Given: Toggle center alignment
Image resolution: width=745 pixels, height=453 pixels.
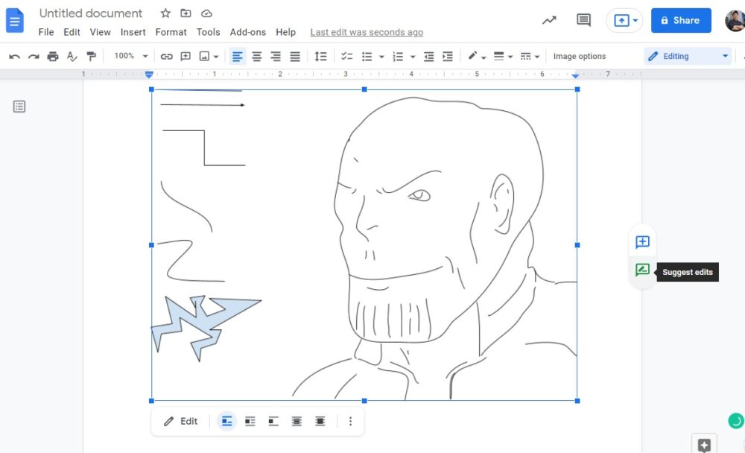Looking at the screenshot, I should tap(256, 56).
